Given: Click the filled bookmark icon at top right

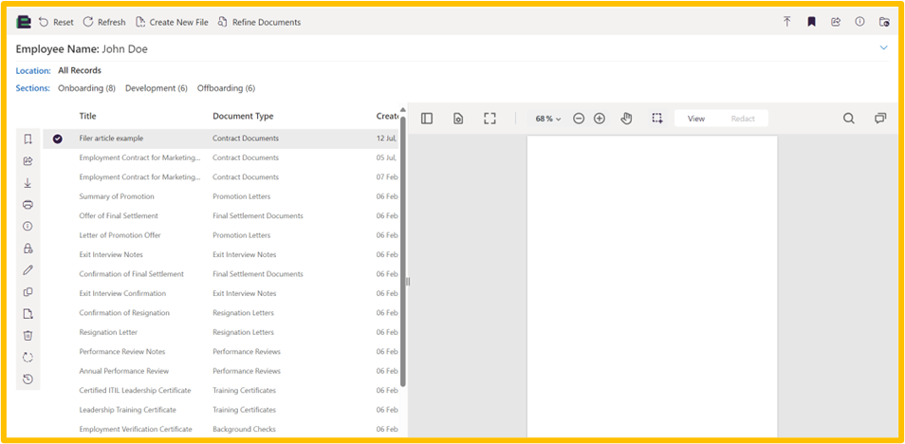Looking at the screenshot, I should [811, 22].
